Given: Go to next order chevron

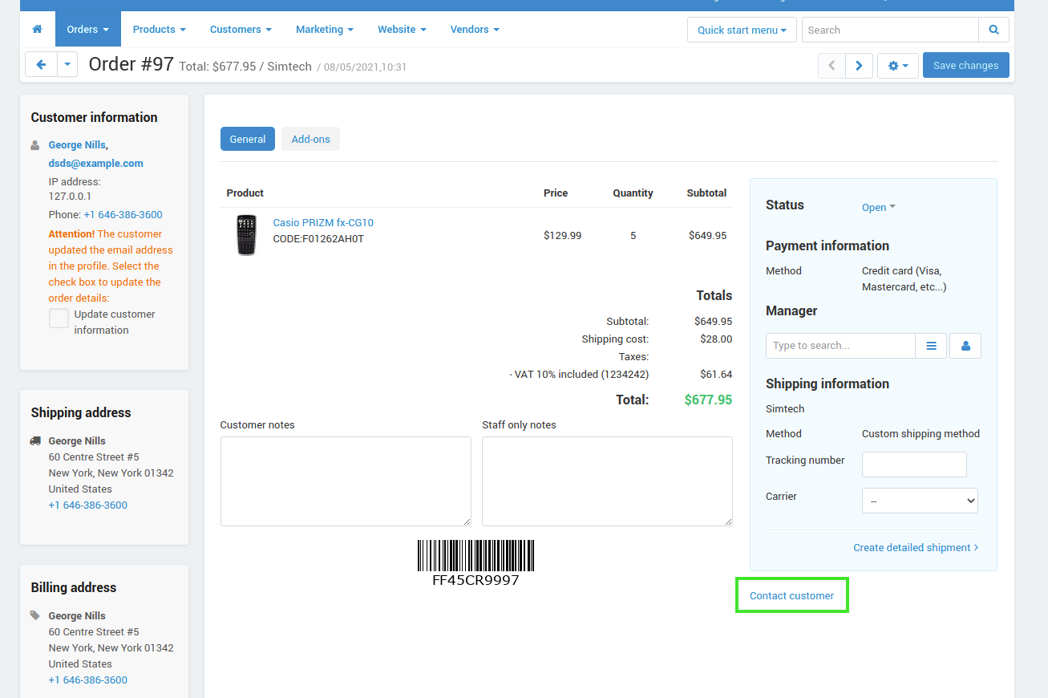Looking at the screenshot, I should pyautogui.click(x=859, y=66).
